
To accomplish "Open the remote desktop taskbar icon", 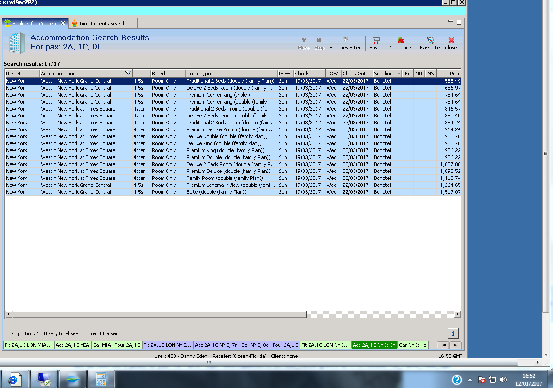I will [43, 379].
